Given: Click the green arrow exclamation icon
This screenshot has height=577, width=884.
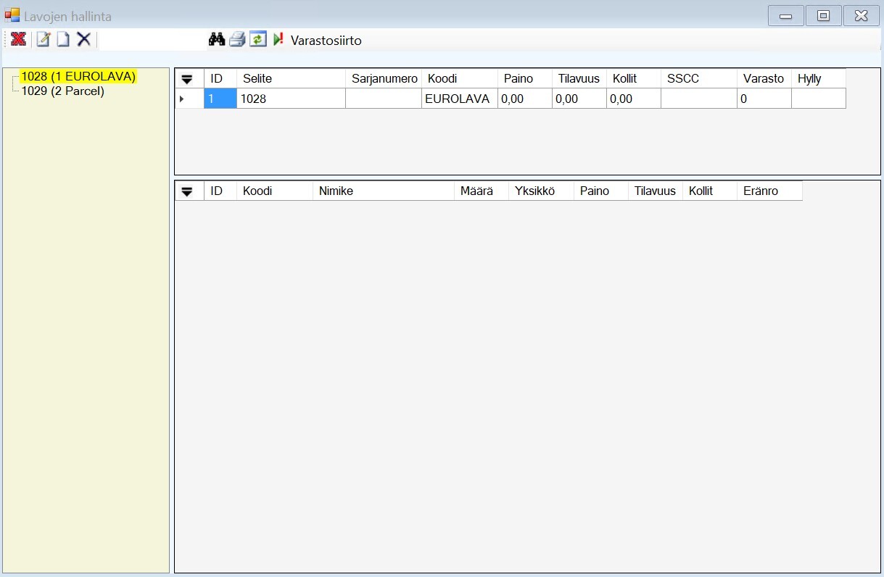Looking at the screenshot, I should point(278,40).
